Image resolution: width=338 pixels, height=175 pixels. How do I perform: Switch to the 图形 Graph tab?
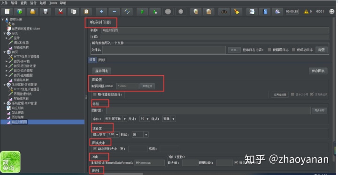tap(101, 60)
